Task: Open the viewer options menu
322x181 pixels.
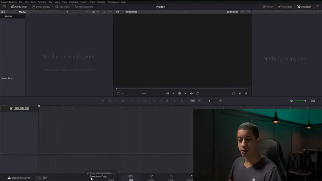Action: (x=249, y=12)
